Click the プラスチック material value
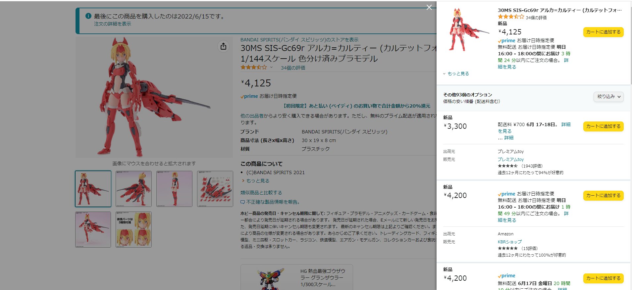Screen dimensions: 632x290 [x=316, y=149]
